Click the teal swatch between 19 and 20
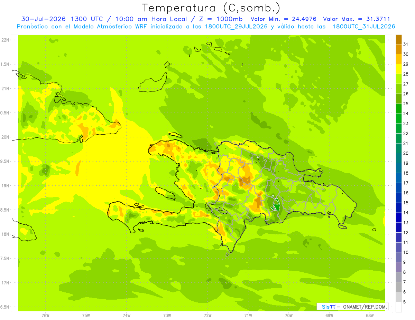 (x=399, y=158)
